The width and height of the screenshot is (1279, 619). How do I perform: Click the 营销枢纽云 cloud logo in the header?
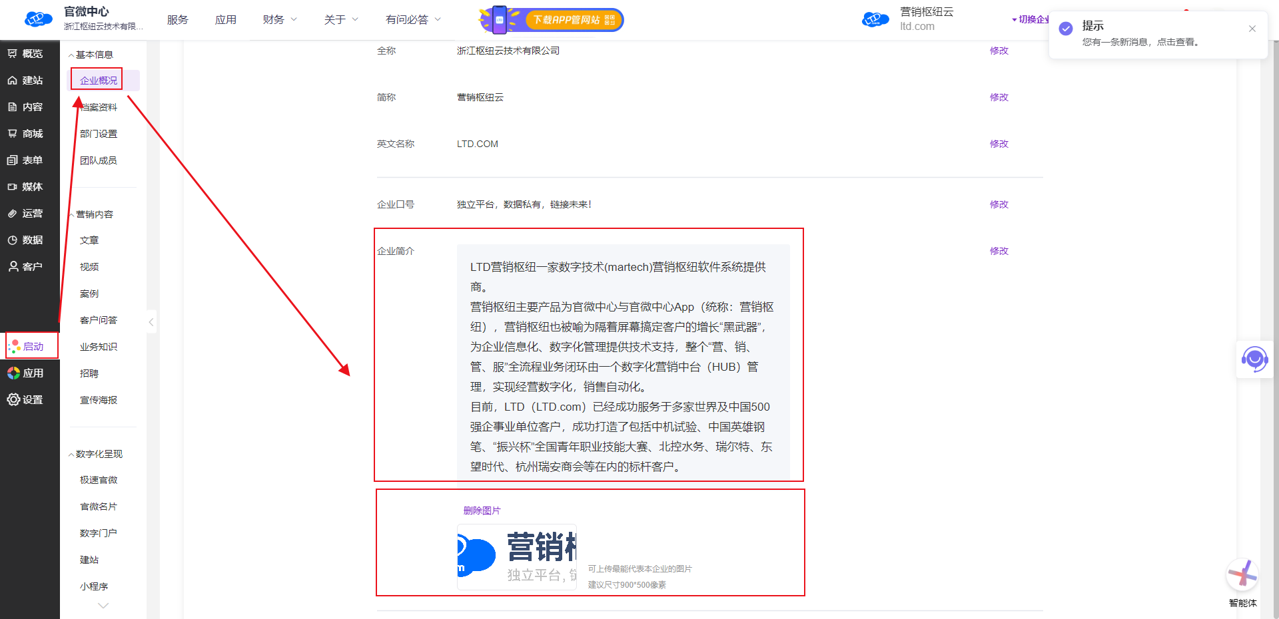[875, 19]
